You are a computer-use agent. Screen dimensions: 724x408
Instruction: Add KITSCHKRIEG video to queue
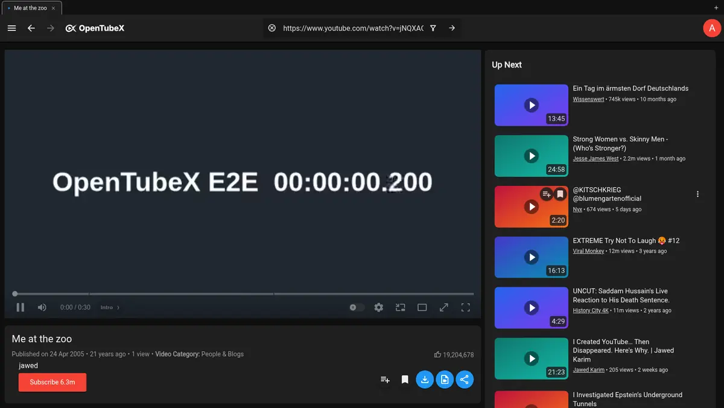click(547, 194)
